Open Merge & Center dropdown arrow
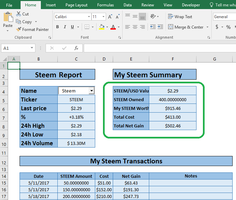Screen dimensions: 236x200 207,27
